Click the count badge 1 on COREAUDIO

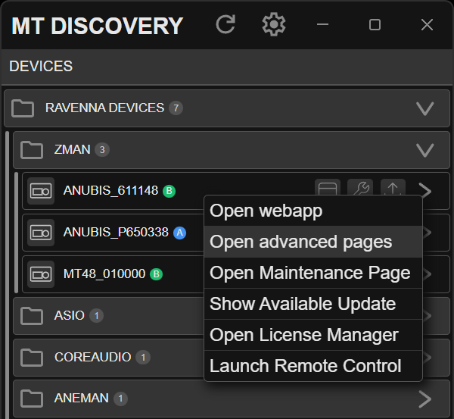pyautogui.click(x=143, y=357)
